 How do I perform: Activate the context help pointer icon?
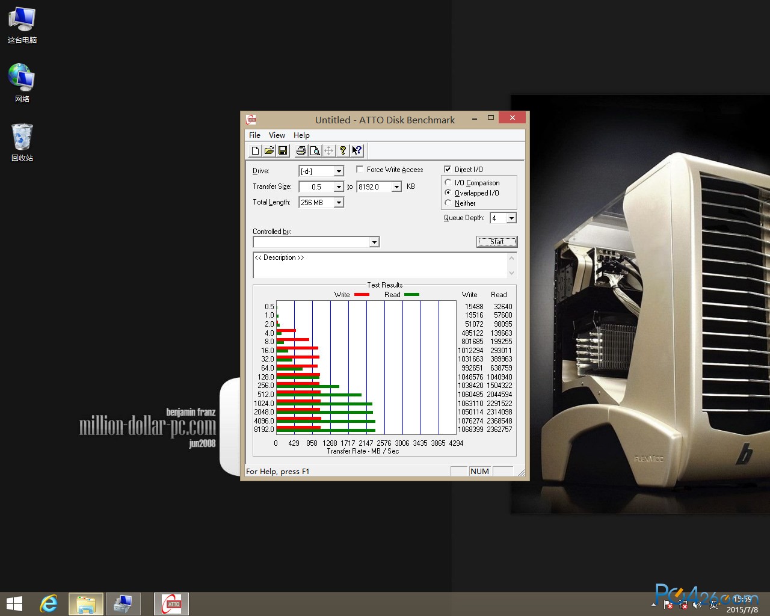pyautogui.click(x=357, y=151)
